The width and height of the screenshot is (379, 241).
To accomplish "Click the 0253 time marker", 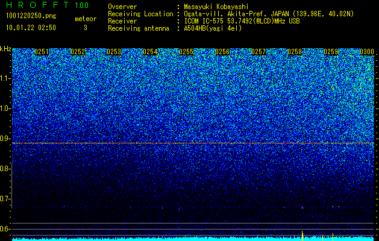I will (114, 52).
